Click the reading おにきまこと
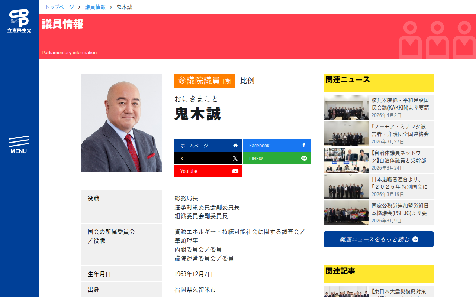 [x=196, y=99]
